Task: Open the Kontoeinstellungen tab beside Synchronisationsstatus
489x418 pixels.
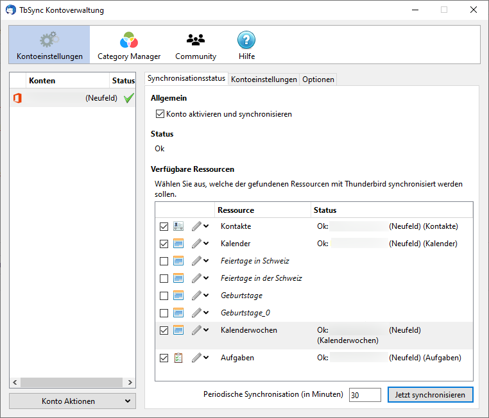Action: coord(264,79)
